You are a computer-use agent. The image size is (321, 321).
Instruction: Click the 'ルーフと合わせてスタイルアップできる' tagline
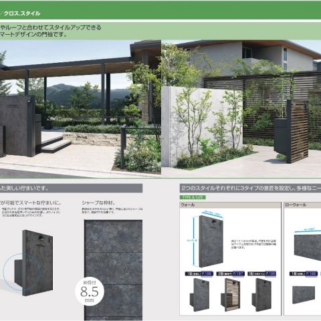coord(51,27)
